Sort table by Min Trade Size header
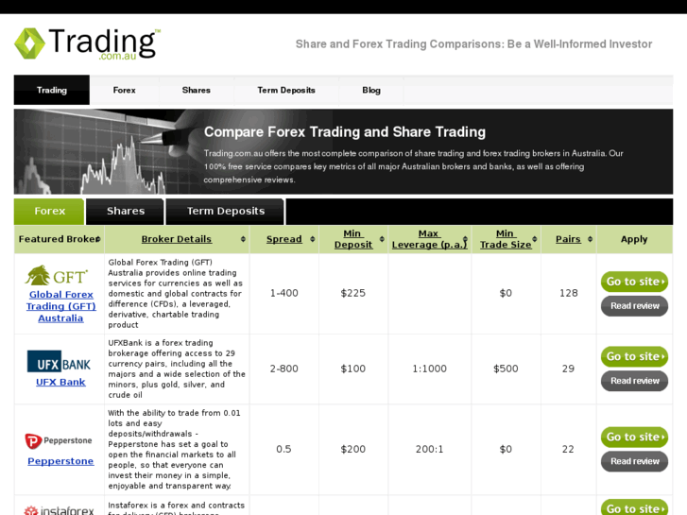The width and height of the screenshot is (687, 515). click(506, 239)
